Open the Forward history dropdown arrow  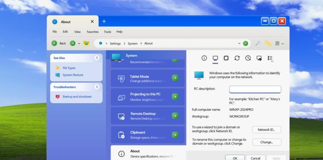79,44
